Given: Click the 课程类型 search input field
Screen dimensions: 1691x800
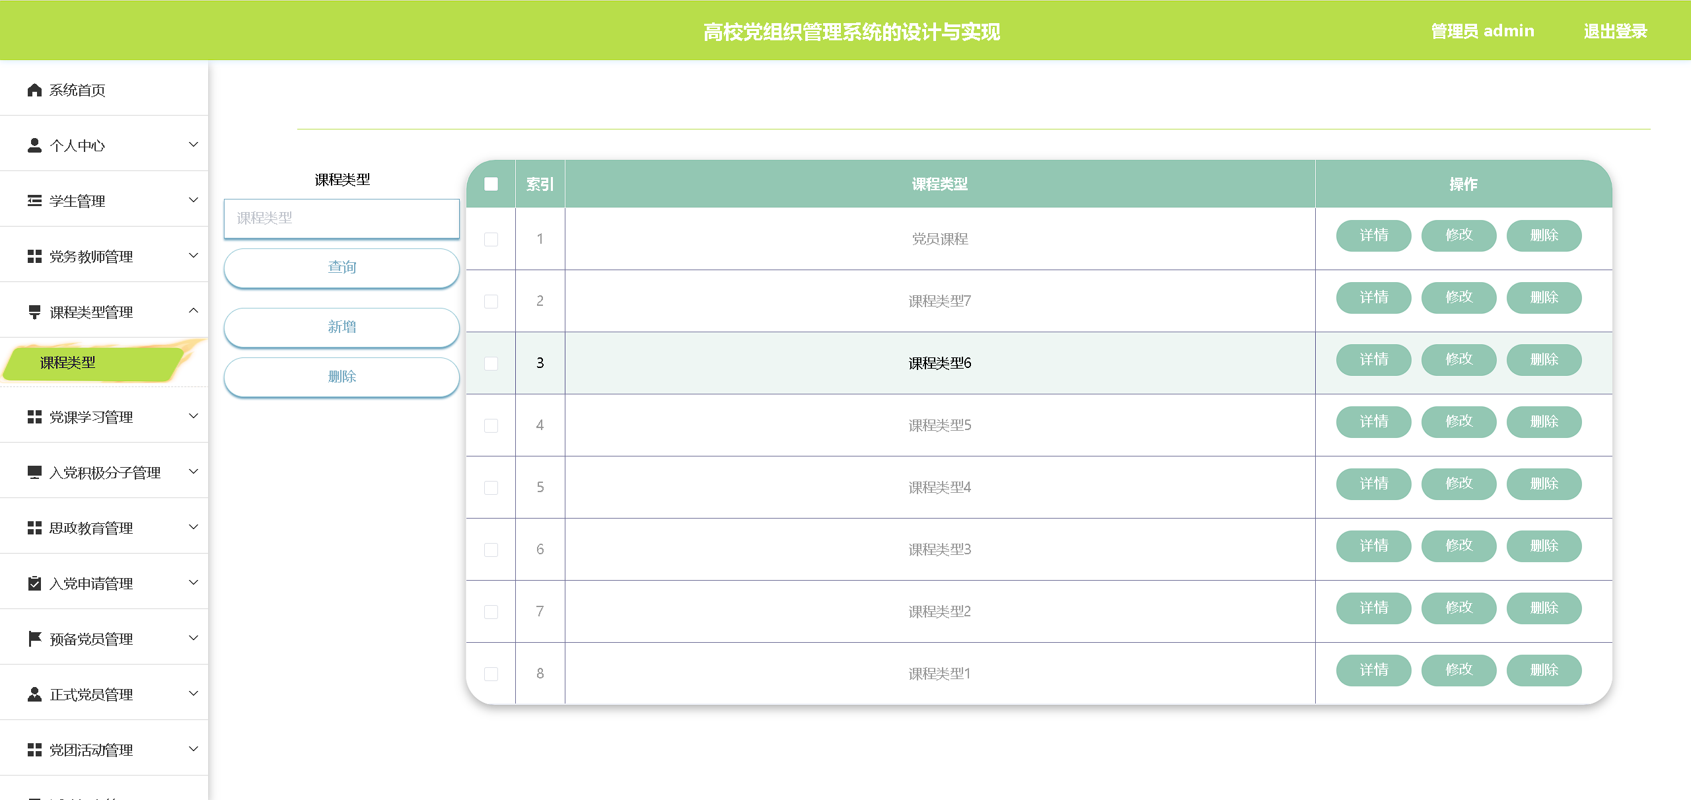Looking at the screenshot, I should click(342, 218).
